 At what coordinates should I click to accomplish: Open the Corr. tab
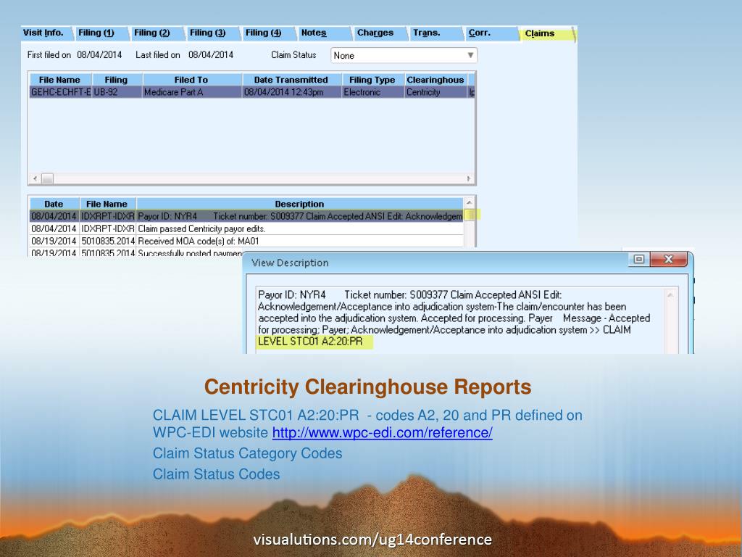489,33
